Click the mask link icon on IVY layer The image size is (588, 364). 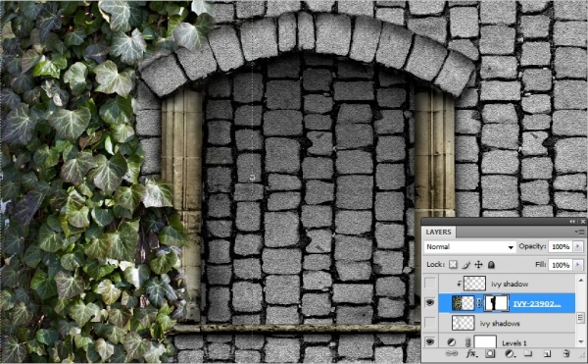(479, 303)
